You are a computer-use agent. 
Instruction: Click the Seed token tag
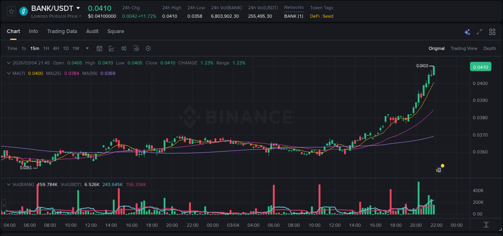point(328,16)
